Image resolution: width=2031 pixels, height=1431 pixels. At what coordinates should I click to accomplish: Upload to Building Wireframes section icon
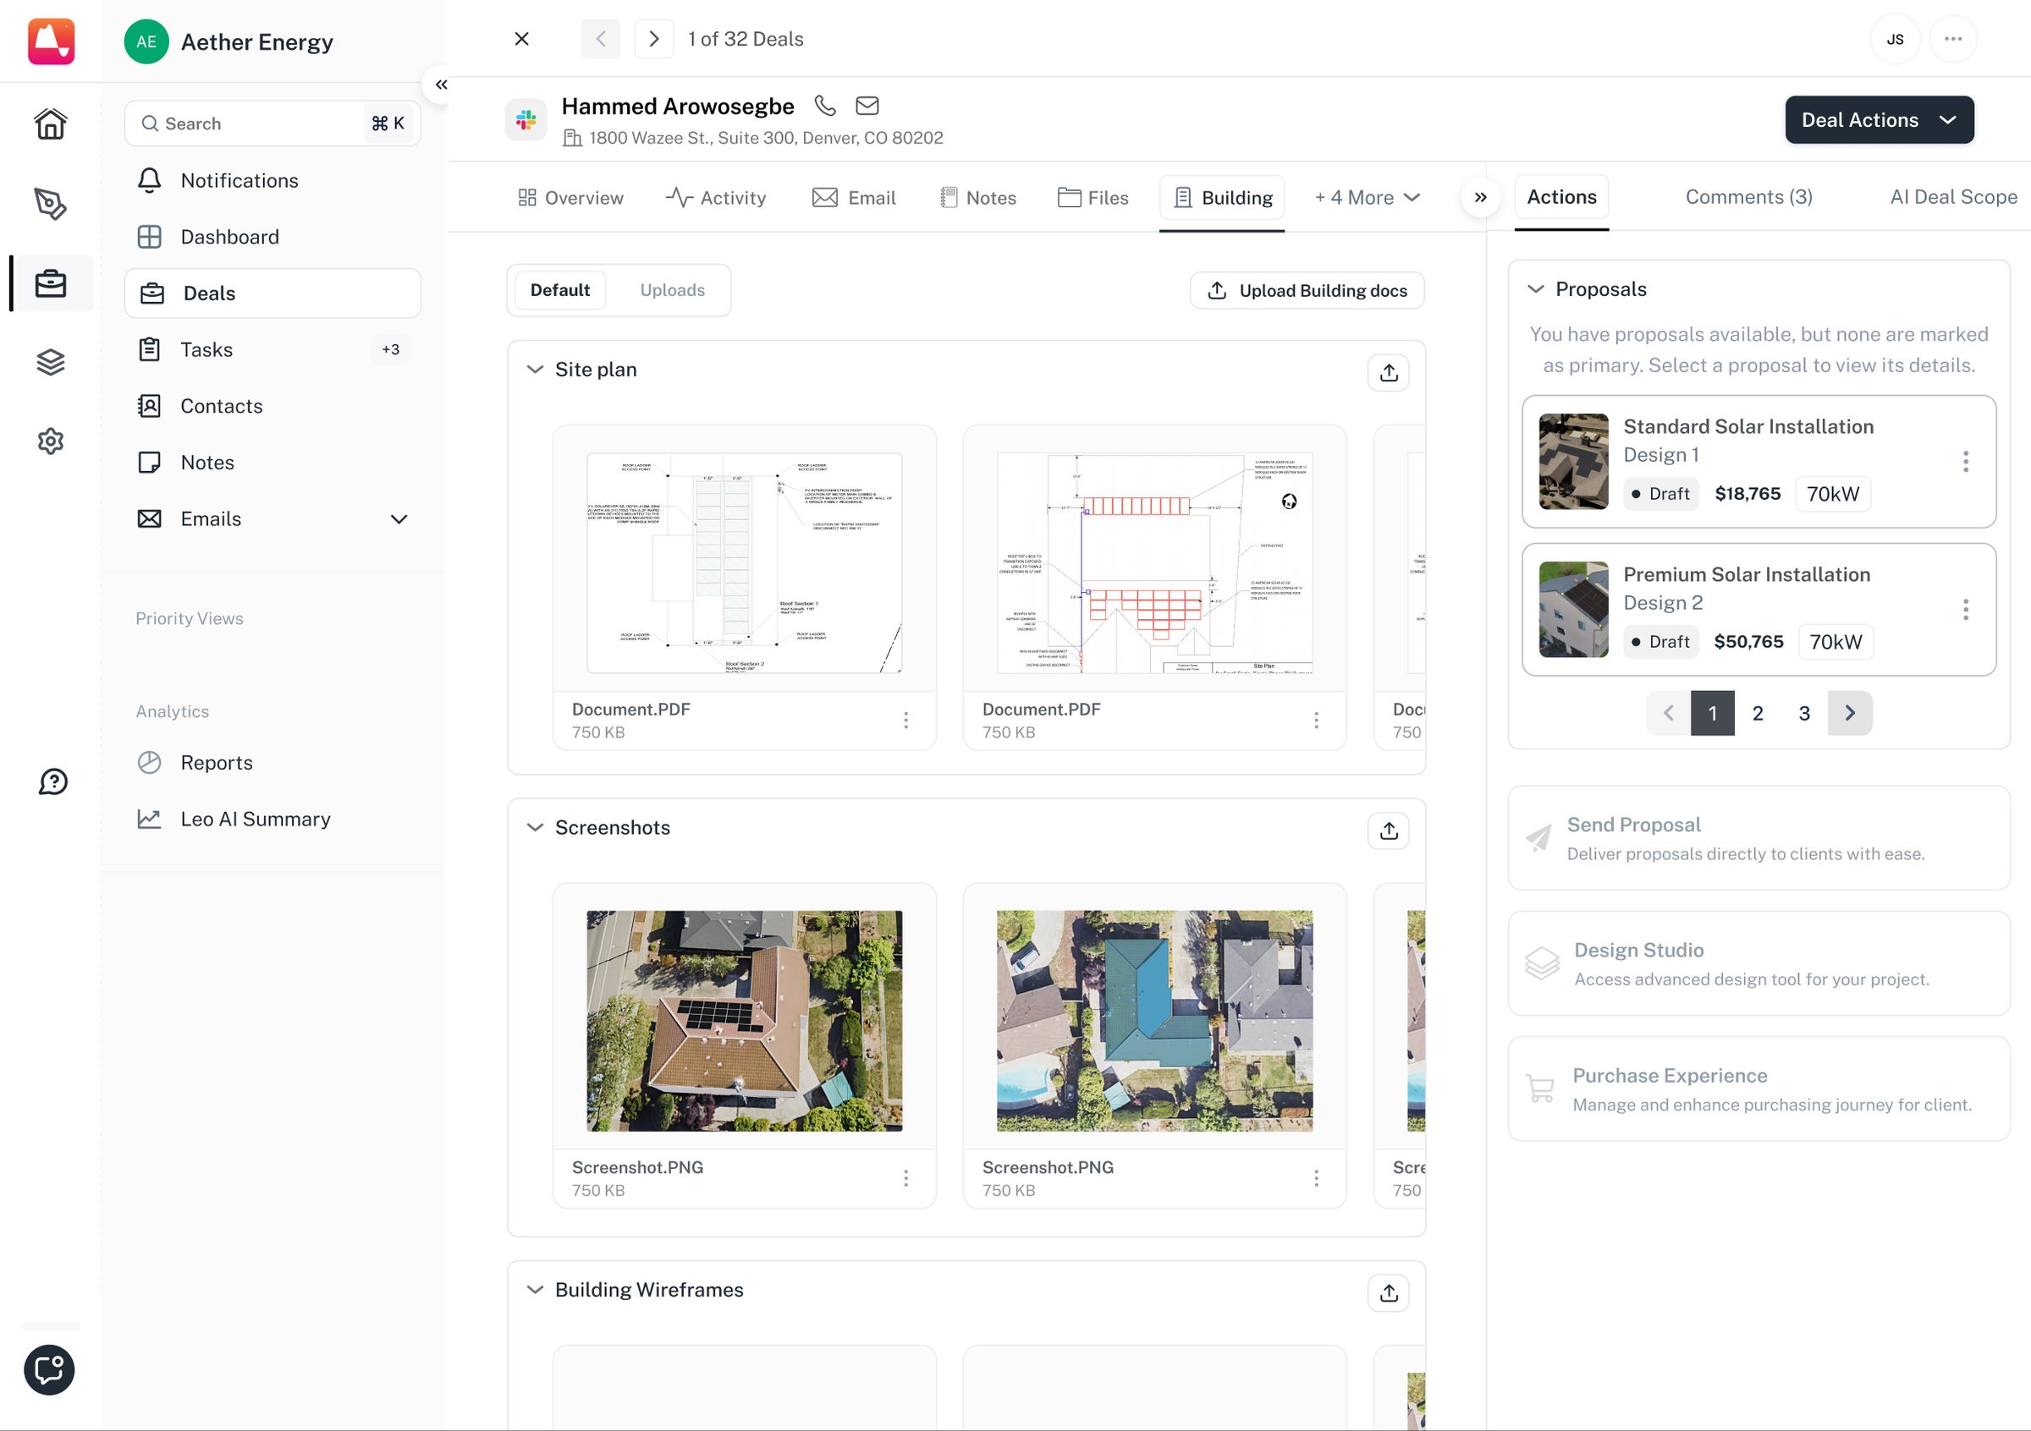click(x=1389, y=1293)
